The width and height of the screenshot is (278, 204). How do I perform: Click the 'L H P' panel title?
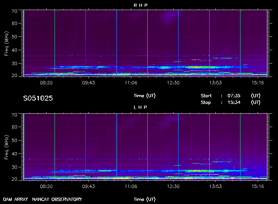click(140, 107)
